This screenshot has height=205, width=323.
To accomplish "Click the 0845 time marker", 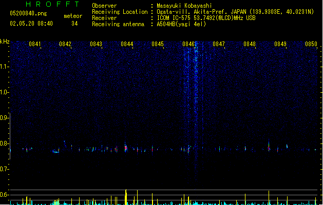I will [158, 44].
